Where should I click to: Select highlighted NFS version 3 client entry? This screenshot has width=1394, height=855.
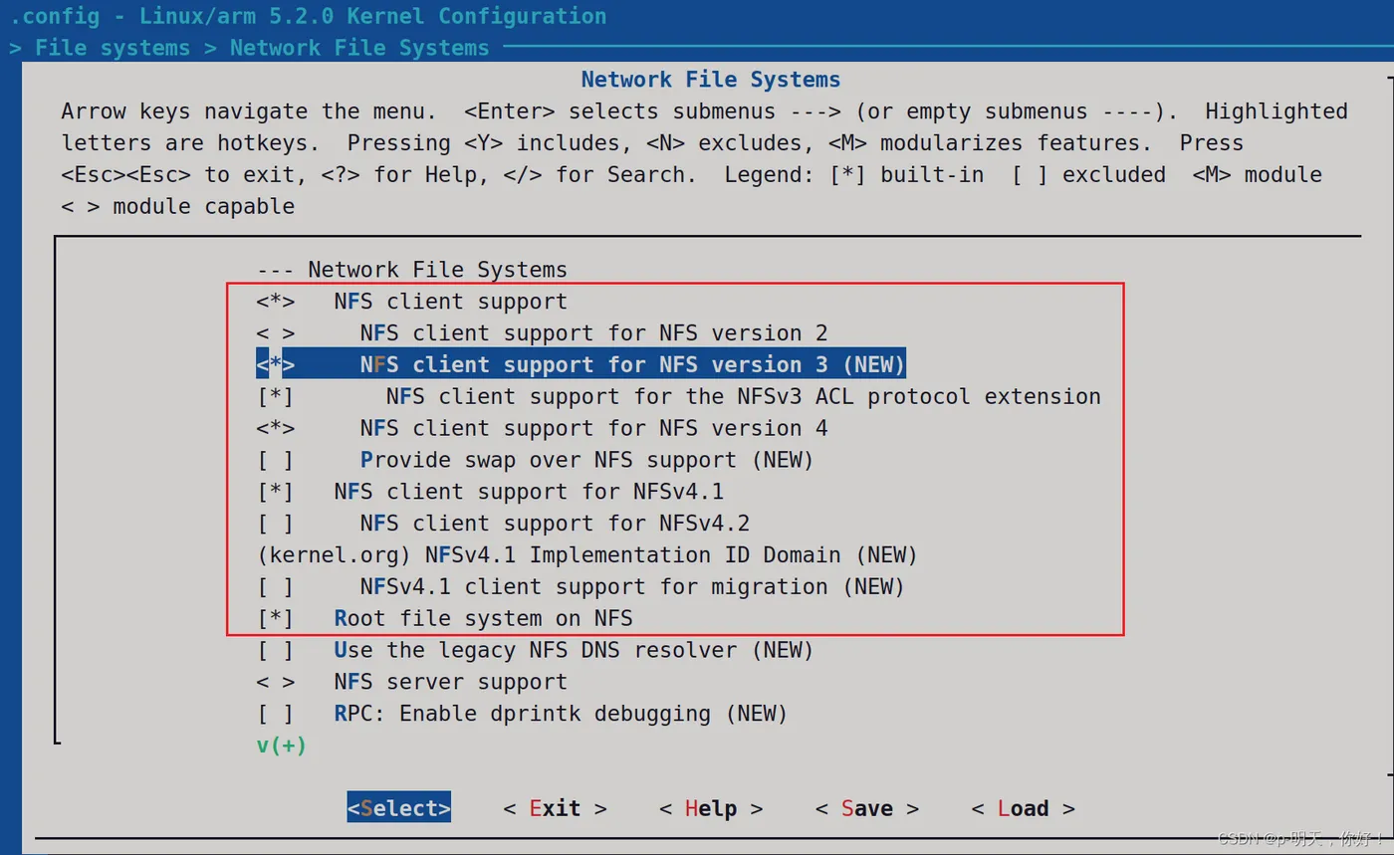coord(631,365)
